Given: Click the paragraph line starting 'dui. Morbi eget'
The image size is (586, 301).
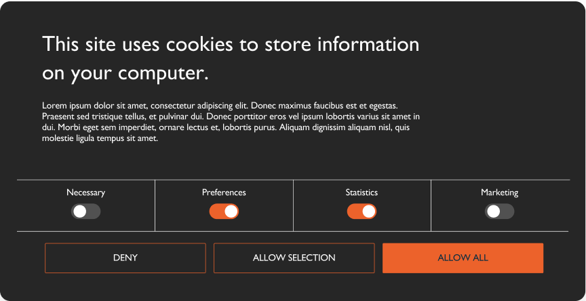Looking at the screenshot, I should point(226,127).
